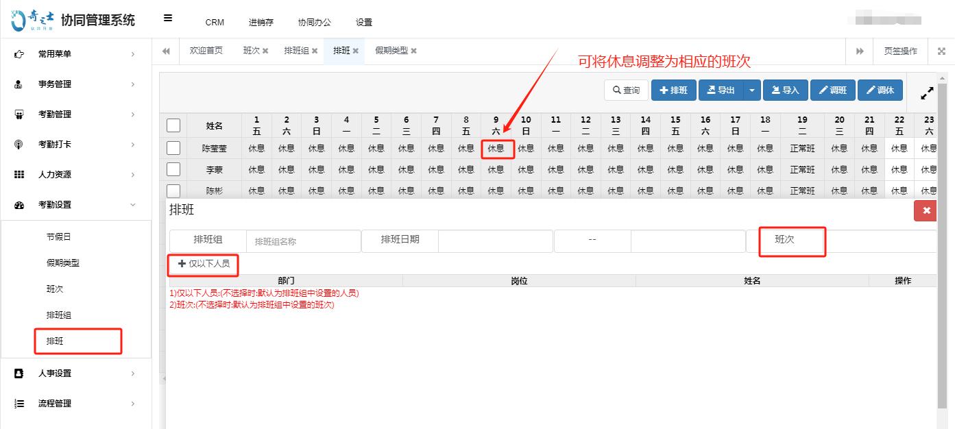The width and height of the screenshot is (955, 429).
Task: Click the maximize content icon at top right
Action: tap(941, 51)
